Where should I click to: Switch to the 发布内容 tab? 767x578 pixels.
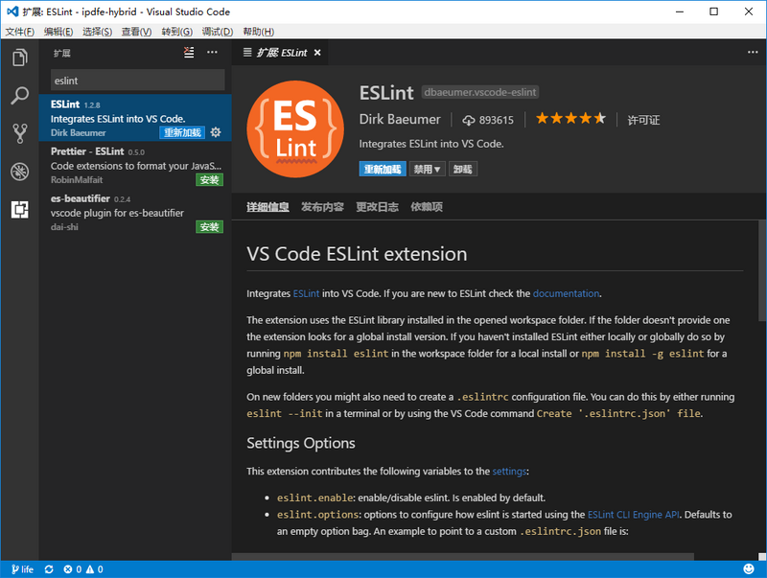point(322,207)
